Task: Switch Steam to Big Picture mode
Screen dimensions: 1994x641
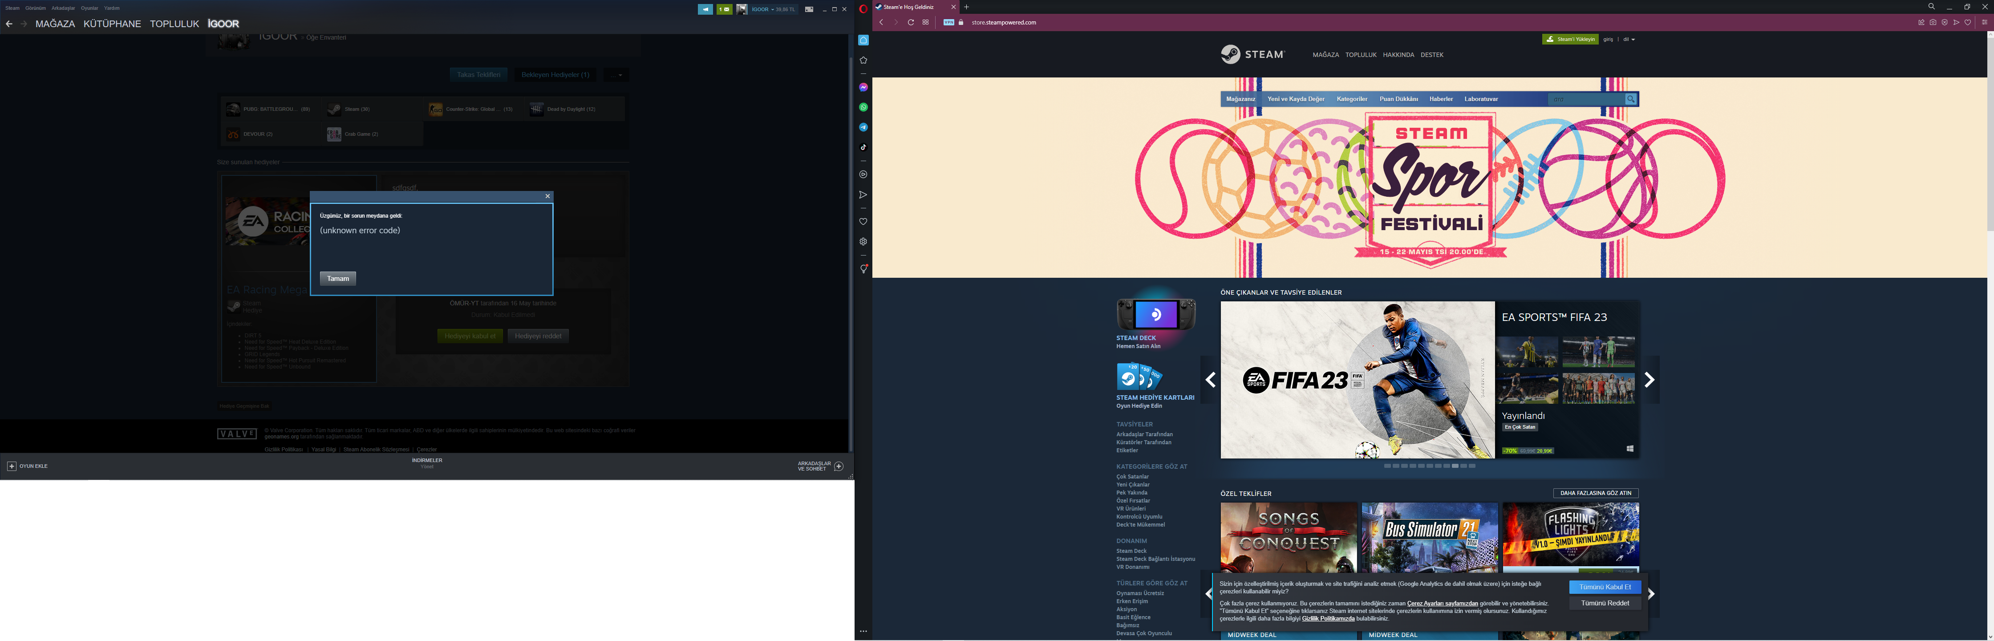Action: coord(809,9)
